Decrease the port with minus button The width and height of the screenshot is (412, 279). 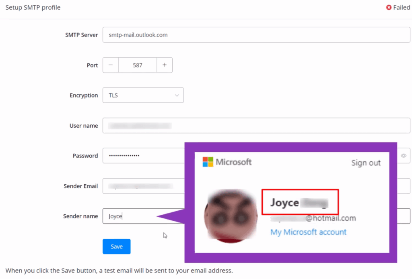pyautogui.click(x=111, y=65)
